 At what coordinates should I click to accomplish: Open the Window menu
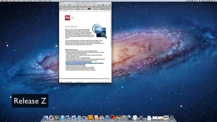coord(40,1)
